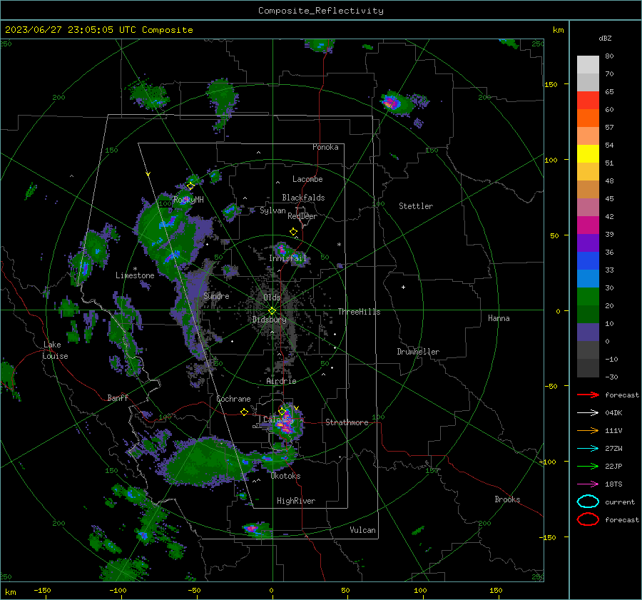Select the yellow 51-54 dBZ swatch

tap(588, 154)
